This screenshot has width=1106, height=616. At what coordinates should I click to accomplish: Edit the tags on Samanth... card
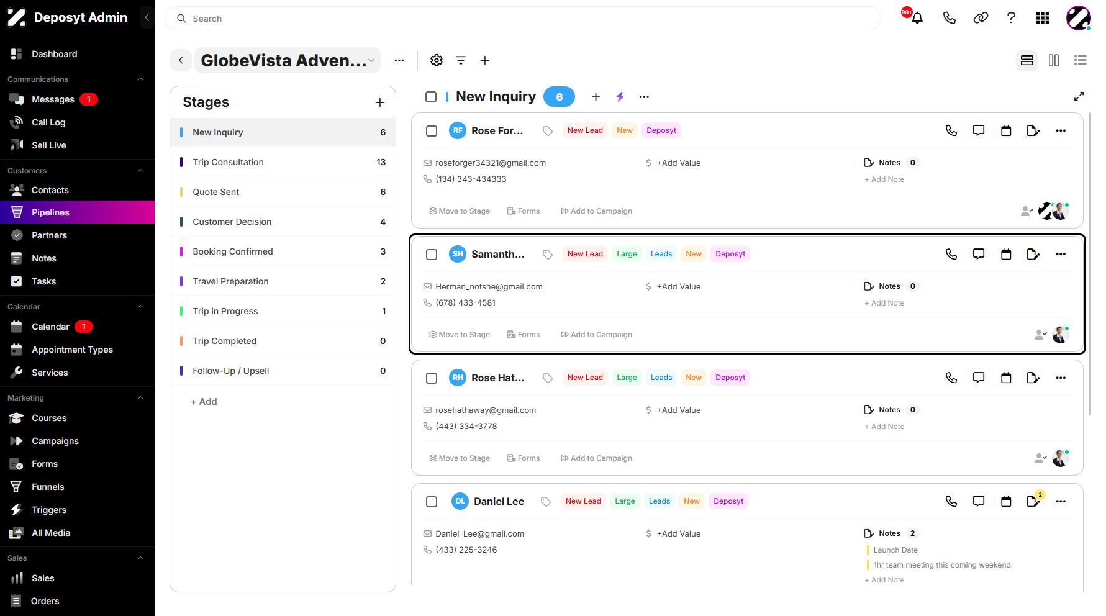click(548, 254)
